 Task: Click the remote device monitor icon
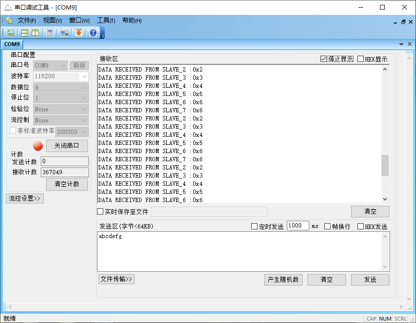pyautogui.click(x=63, y=32)
